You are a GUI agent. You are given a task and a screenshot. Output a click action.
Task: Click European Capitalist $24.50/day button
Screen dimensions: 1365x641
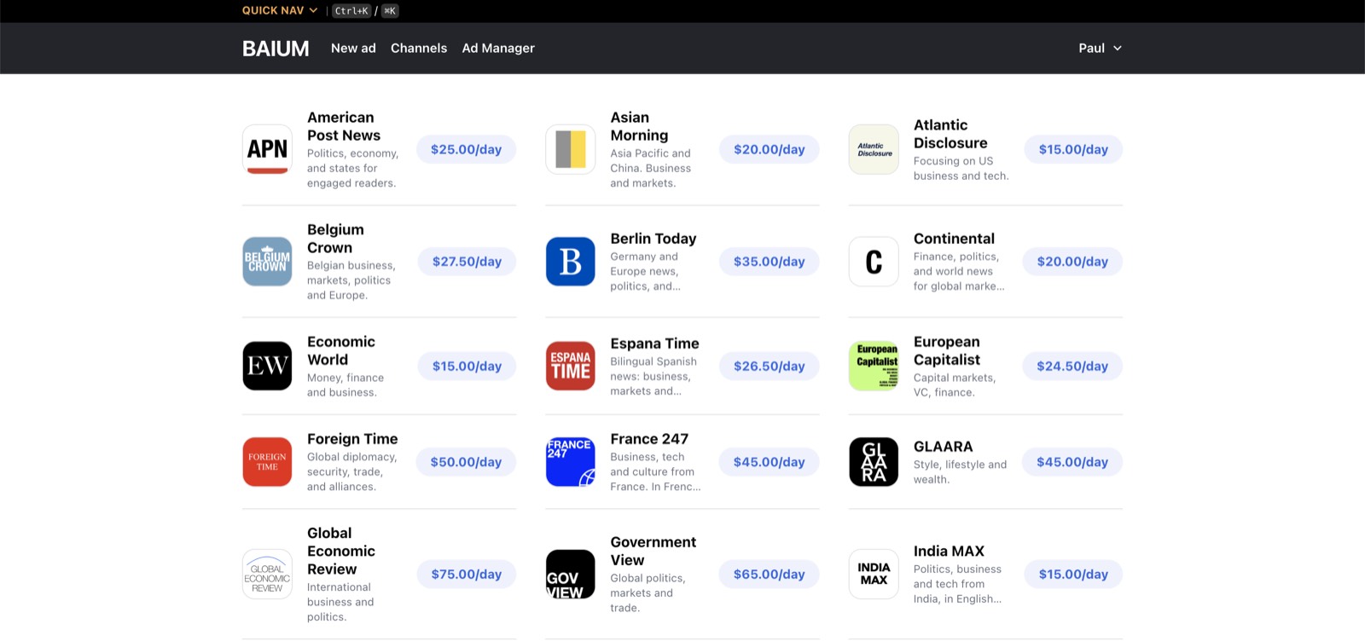point(1072,366)
